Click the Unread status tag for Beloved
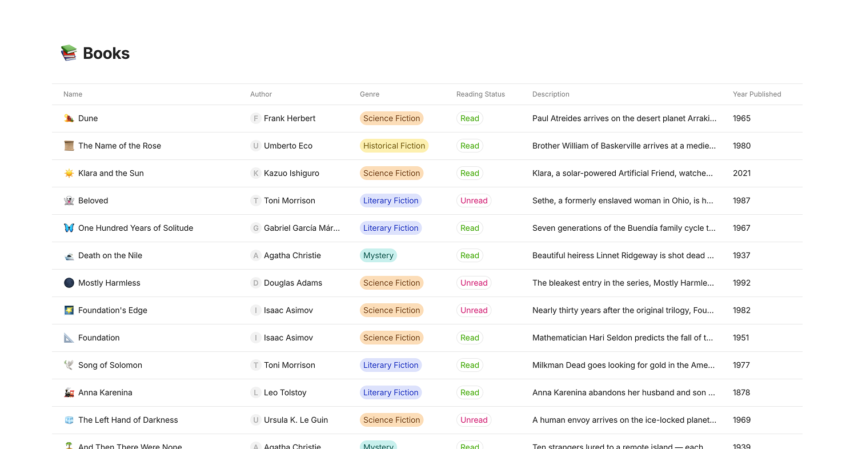 coord(474,201)
